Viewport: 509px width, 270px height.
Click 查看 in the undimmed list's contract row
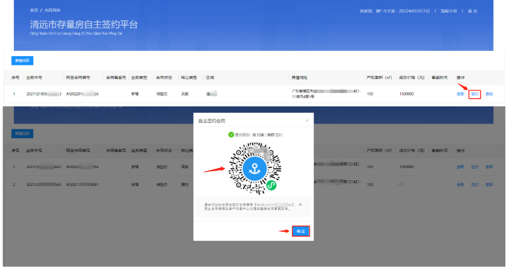[x=460, y=94]
